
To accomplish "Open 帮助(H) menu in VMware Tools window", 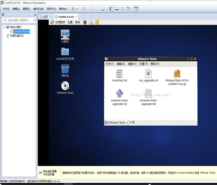I will pyautogui.click(x=155, y=64).
